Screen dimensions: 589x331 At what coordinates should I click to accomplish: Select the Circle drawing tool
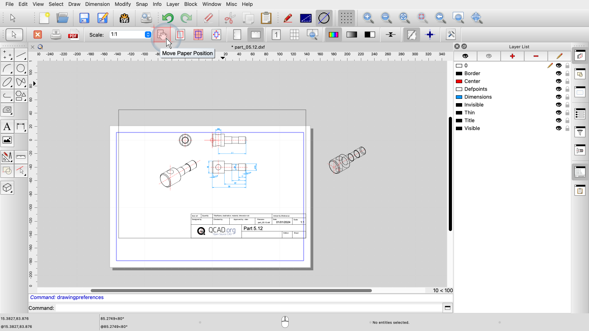tap(21, 69)
